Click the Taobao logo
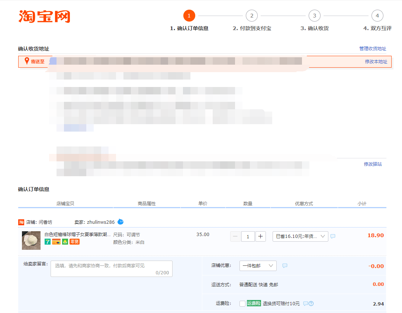 click(44, 16)
